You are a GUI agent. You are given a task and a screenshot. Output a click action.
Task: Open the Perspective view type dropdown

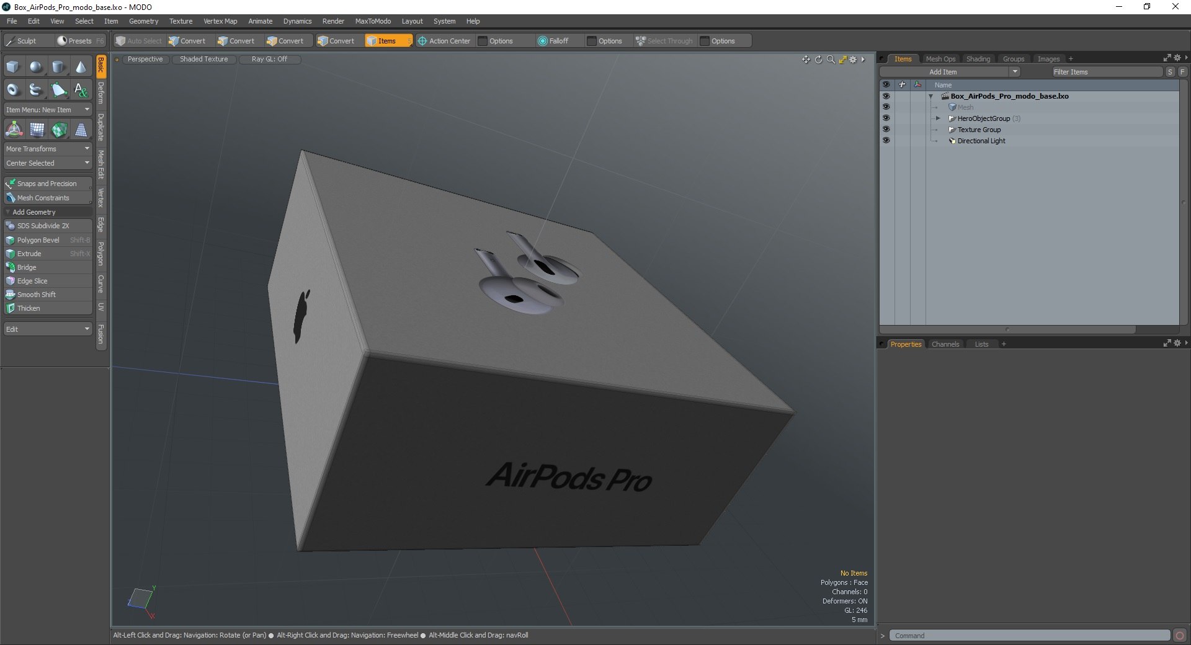pos(145,60)
